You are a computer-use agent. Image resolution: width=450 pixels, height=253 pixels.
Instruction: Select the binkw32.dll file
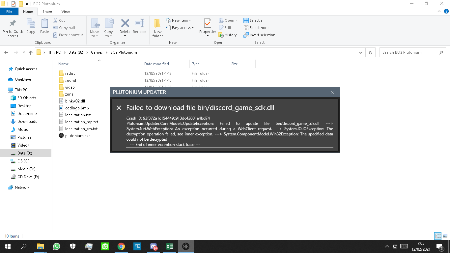(75, 101)
